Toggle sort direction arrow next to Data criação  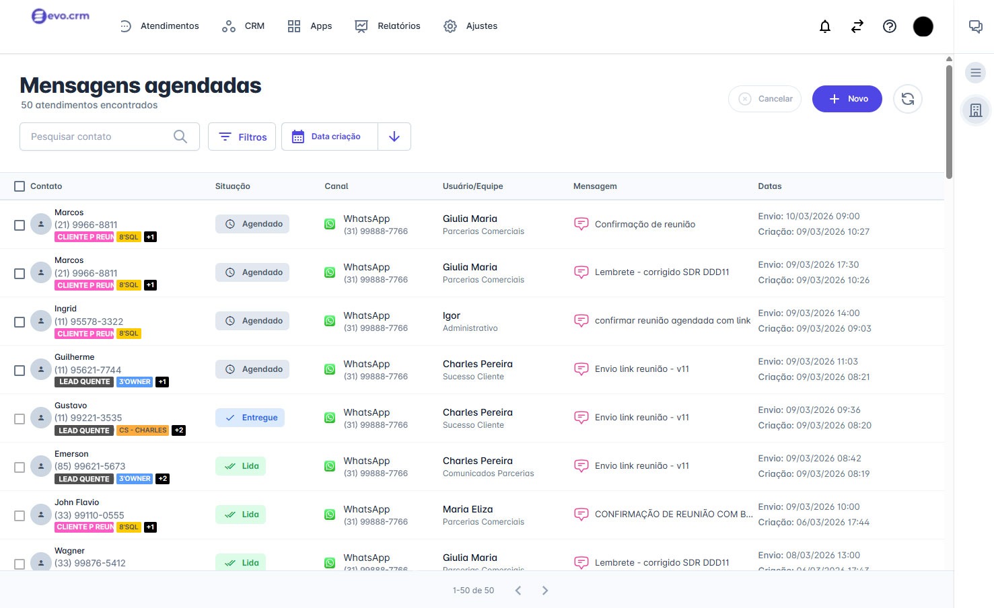(394, 137)
